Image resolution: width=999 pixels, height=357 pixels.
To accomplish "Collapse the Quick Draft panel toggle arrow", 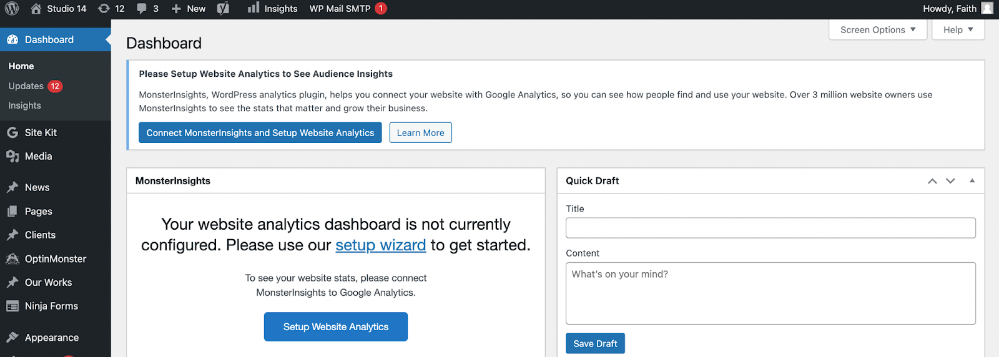I will 972,180.
